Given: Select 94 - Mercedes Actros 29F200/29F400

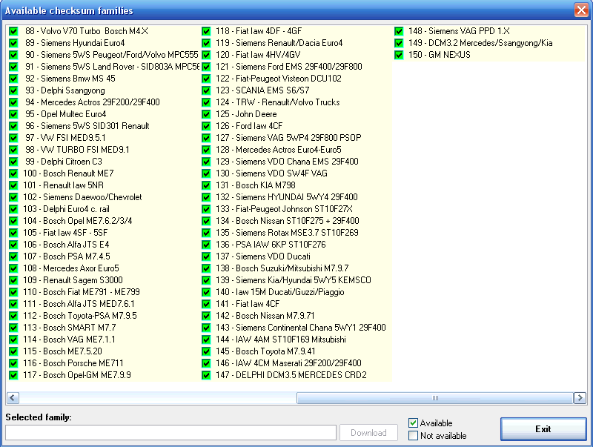Looking at the screenshot, I should pyautogui.click(x=92, y=102).
